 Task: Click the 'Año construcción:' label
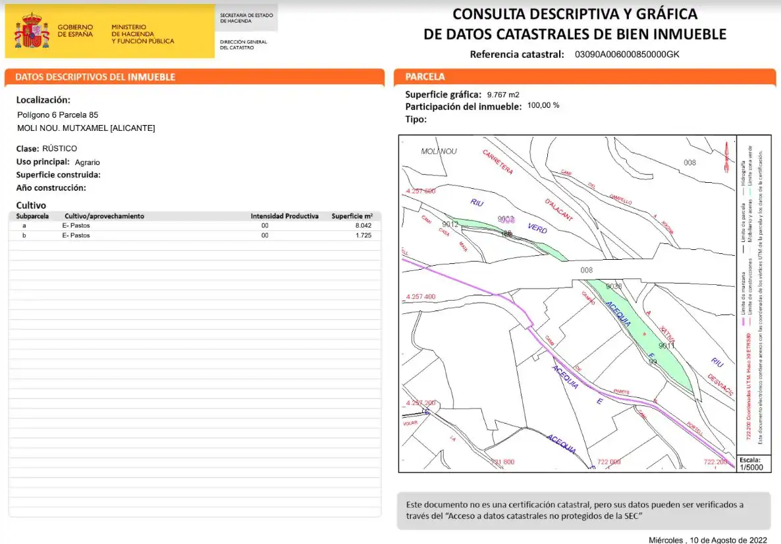(x=51, y=187)
